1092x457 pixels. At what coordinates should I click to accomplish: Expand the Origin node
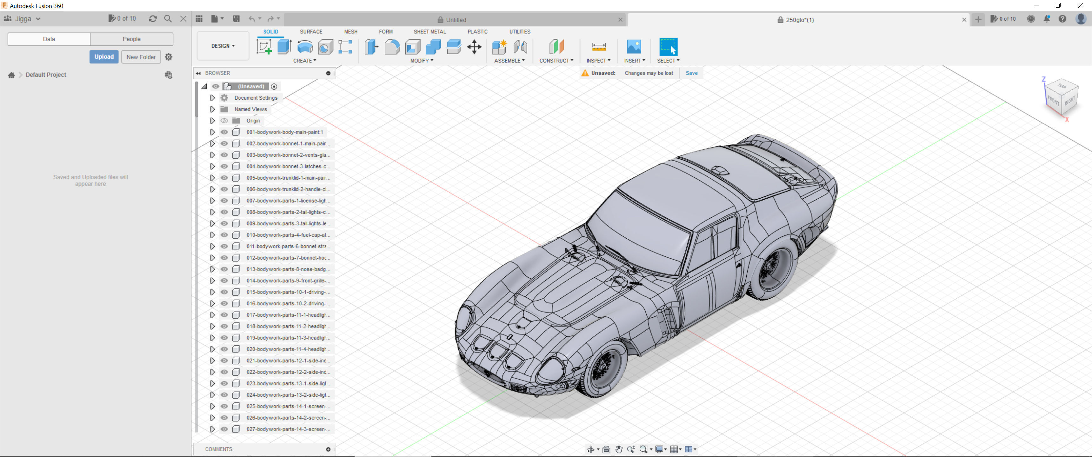[212, 121]
